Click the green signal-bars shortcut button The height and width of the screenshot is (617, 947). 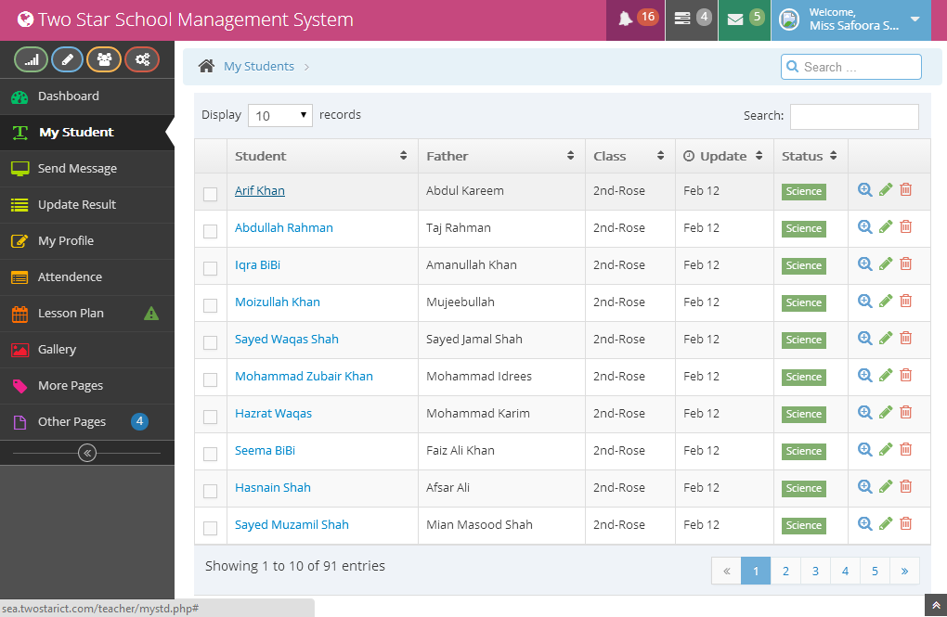point(31,59)
